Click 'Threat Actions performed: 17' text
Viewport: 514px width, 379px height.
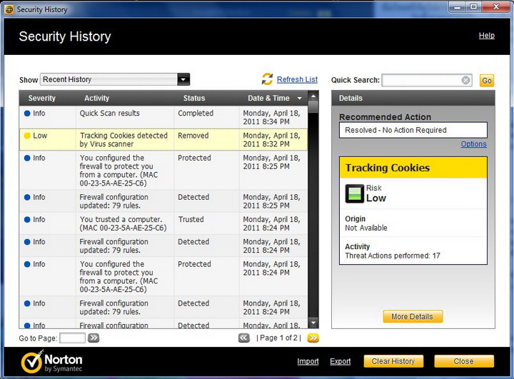tap(393, 256)
